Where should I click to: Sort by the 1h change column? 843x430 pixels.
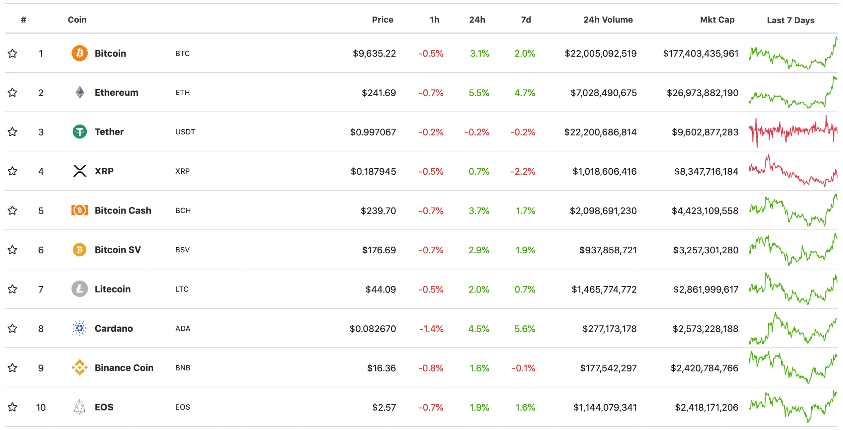coord(435,20)
